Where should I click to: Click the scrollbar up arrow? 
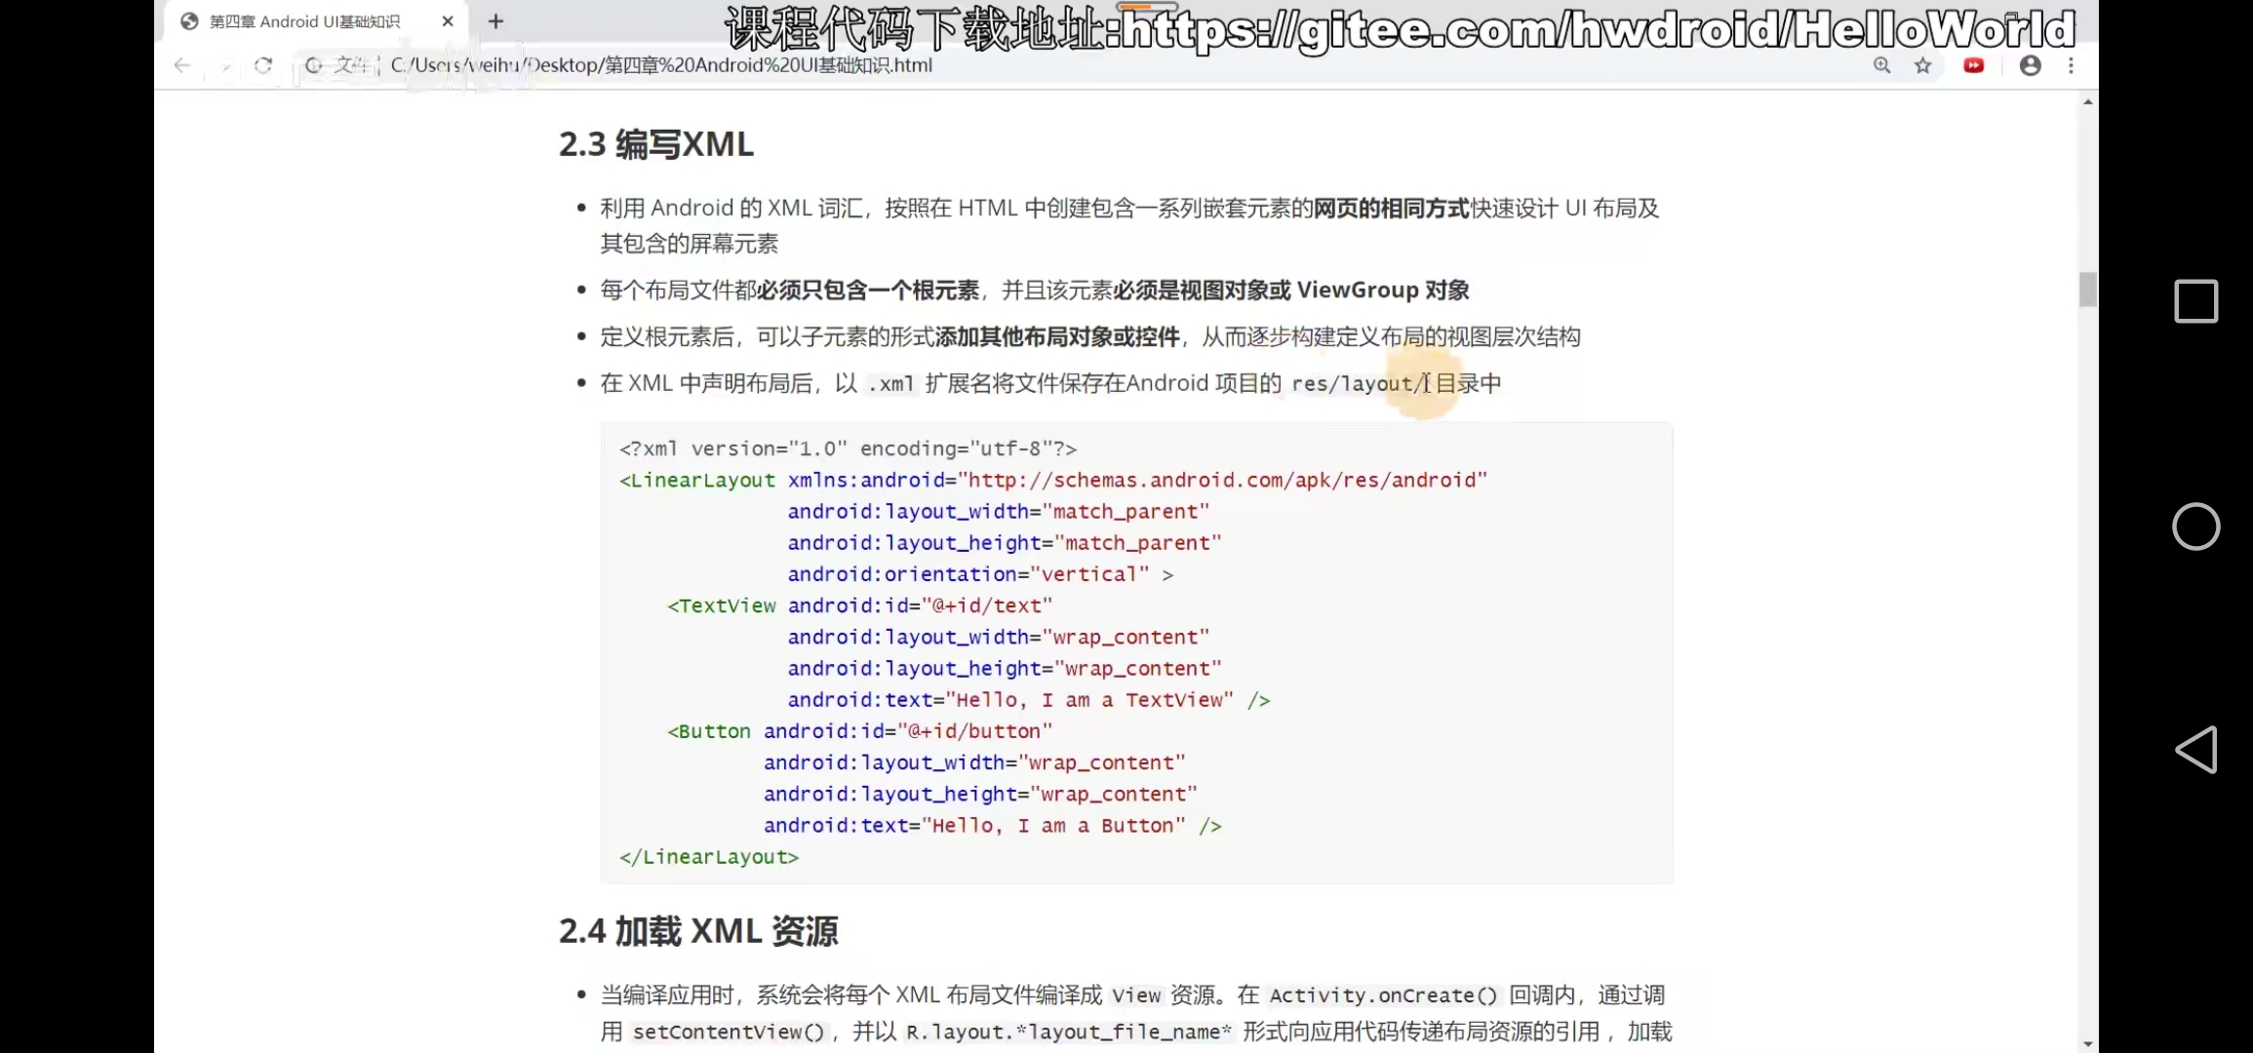coord(2087,102)
